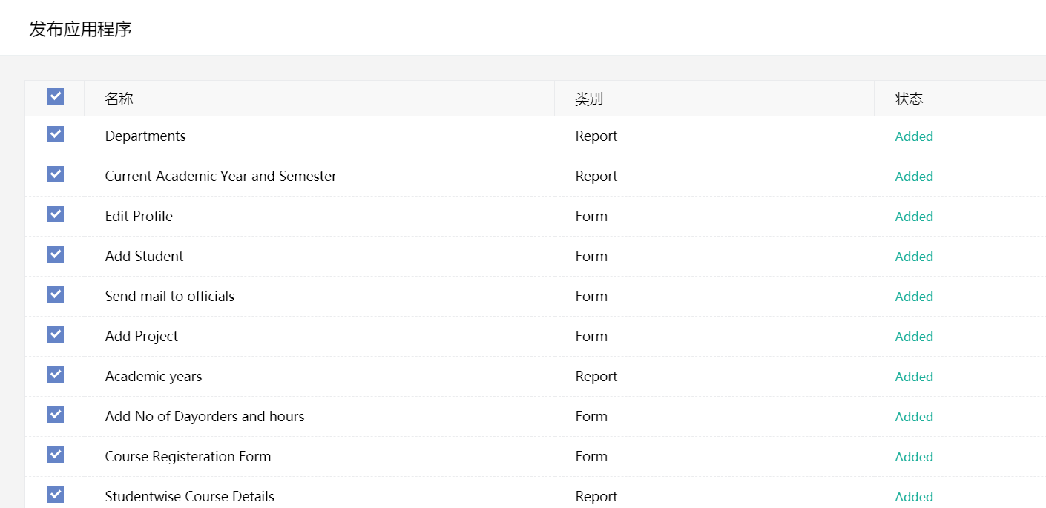Click the Added status for Departments

coord(914,136)
